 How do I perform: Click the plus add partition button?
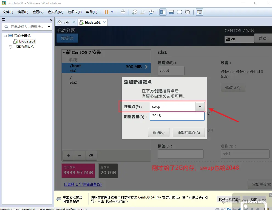(68, 156)
